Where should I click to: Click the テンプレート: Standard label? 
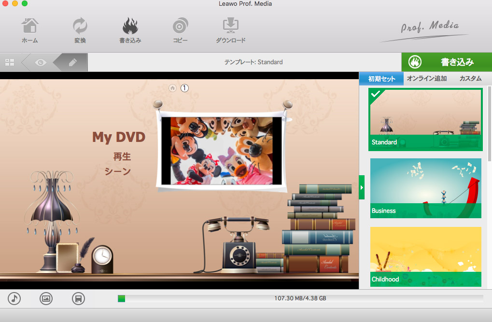pos(253,62)
